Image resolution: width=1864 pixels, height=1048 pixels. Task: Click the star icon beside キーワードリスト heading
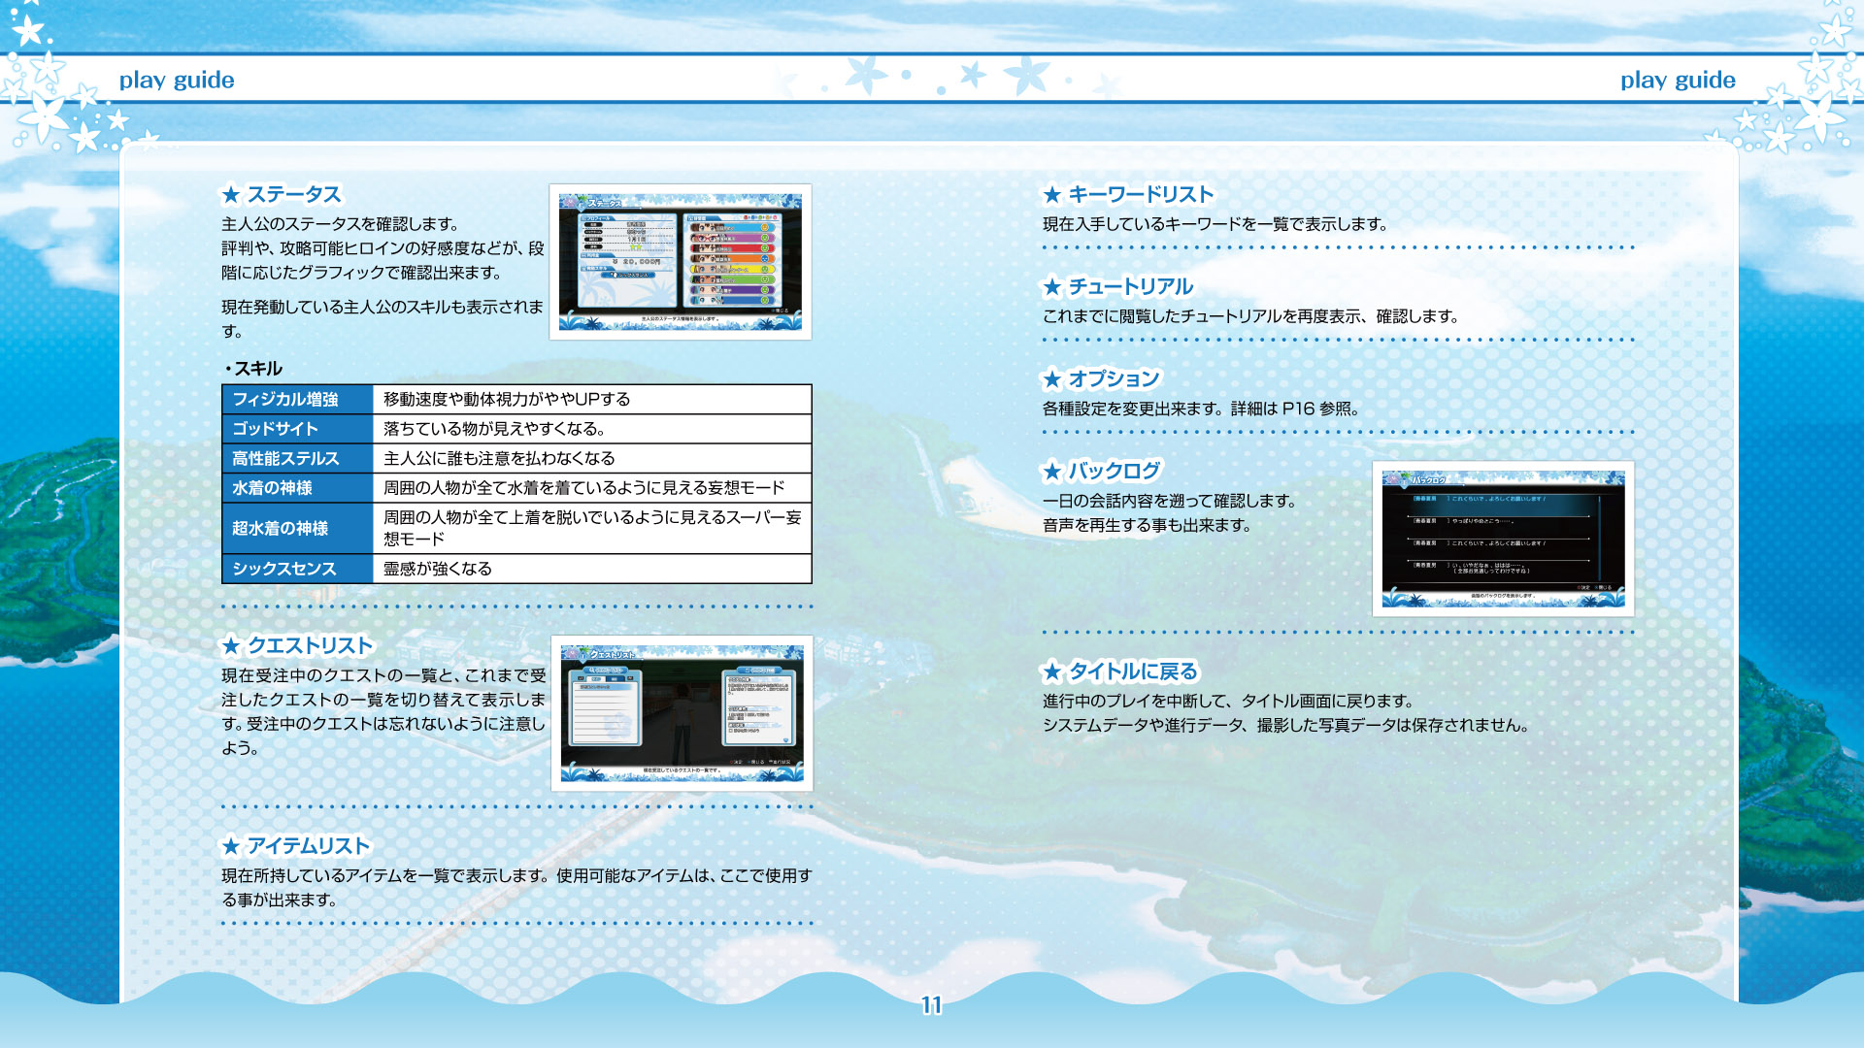coord(1052,195)
